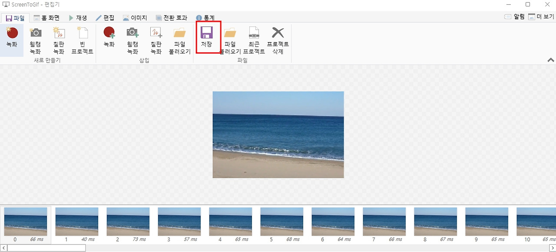Open recent projects (최근 프로젝트)
This screenshot has width=556, height=252.
[x=254, y=39]
